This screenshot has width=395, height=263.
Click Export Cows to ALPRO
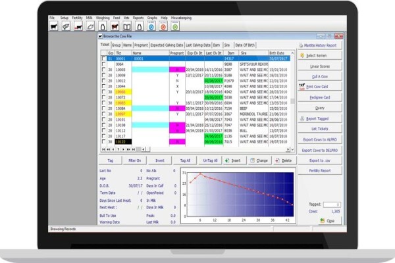coord(320,139)
